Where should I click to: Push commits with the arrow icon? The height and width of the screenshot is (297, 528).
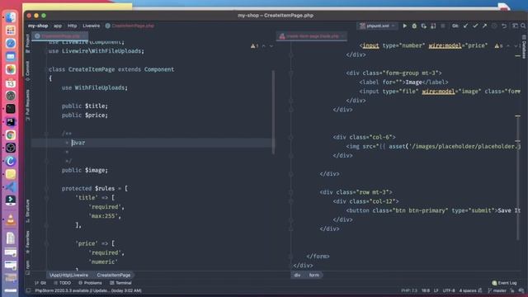pos(484,26)
